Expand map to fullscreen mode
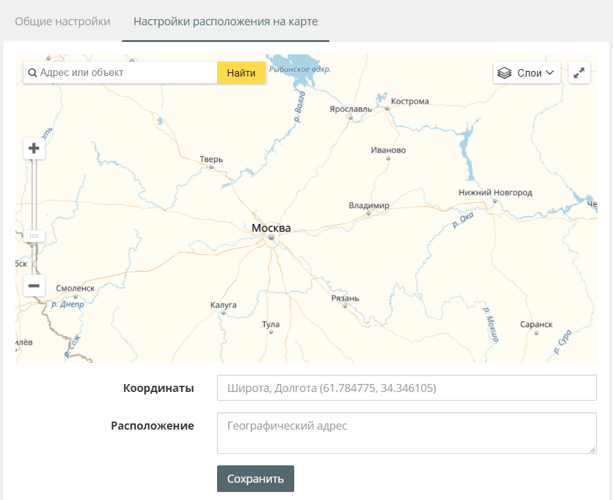The image size is (613, 500). pyautogui.click(x=579, y=73)
